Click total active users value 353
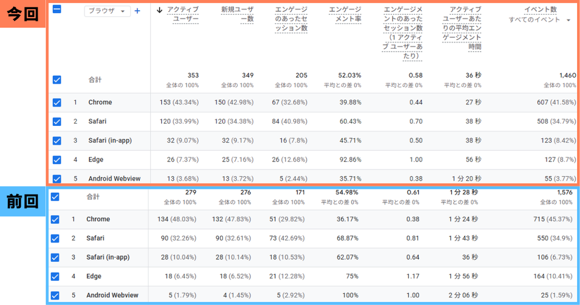 point(193,75)
